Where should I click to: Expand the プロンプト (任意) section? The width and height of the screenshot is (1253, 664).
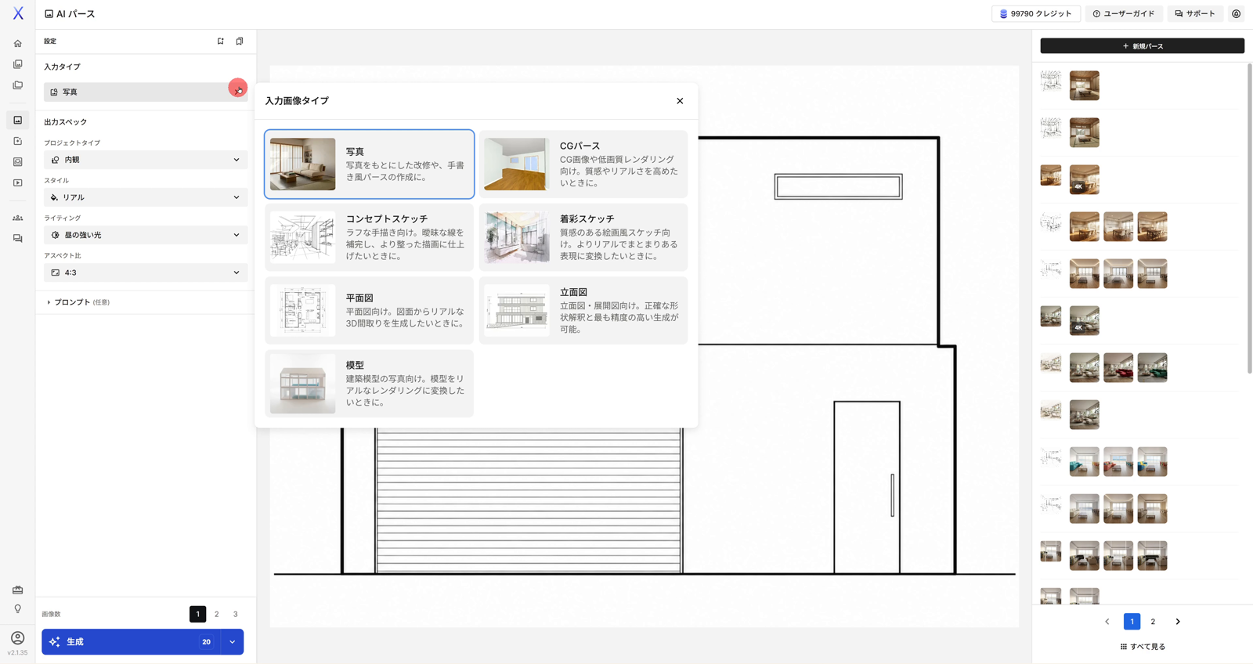(78, 302)
